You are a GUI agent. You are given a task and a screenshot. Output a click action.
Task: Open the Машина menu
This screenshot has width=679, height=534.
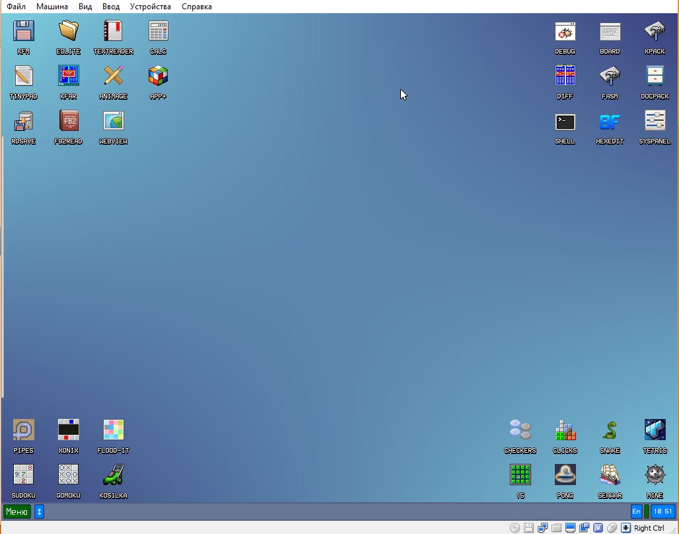pos(52,7)
